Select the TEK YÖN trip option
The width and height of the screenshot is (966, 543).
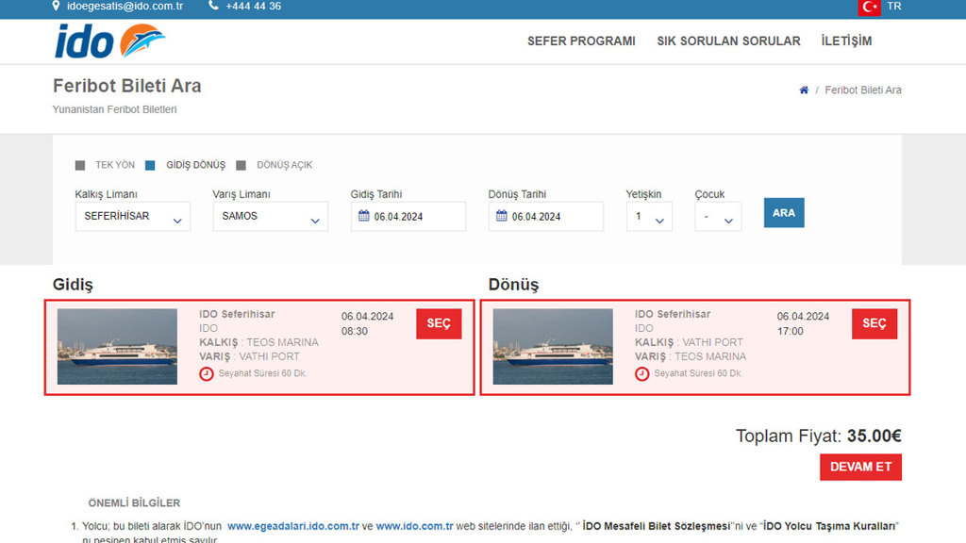coord(81,166)
